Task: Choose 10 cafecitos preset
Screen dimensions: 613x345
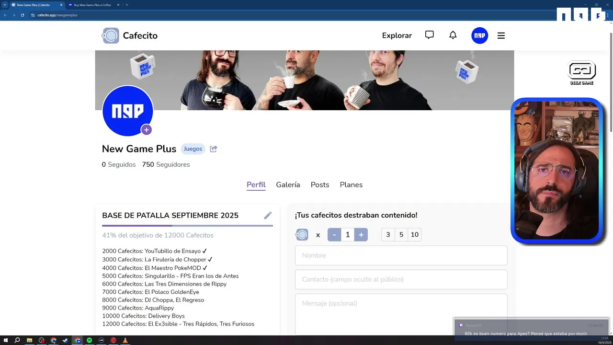Action: click(x=415, y=235)
